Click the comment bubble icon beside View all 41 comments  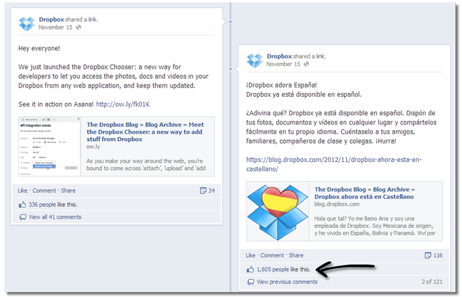pos(23,218)
